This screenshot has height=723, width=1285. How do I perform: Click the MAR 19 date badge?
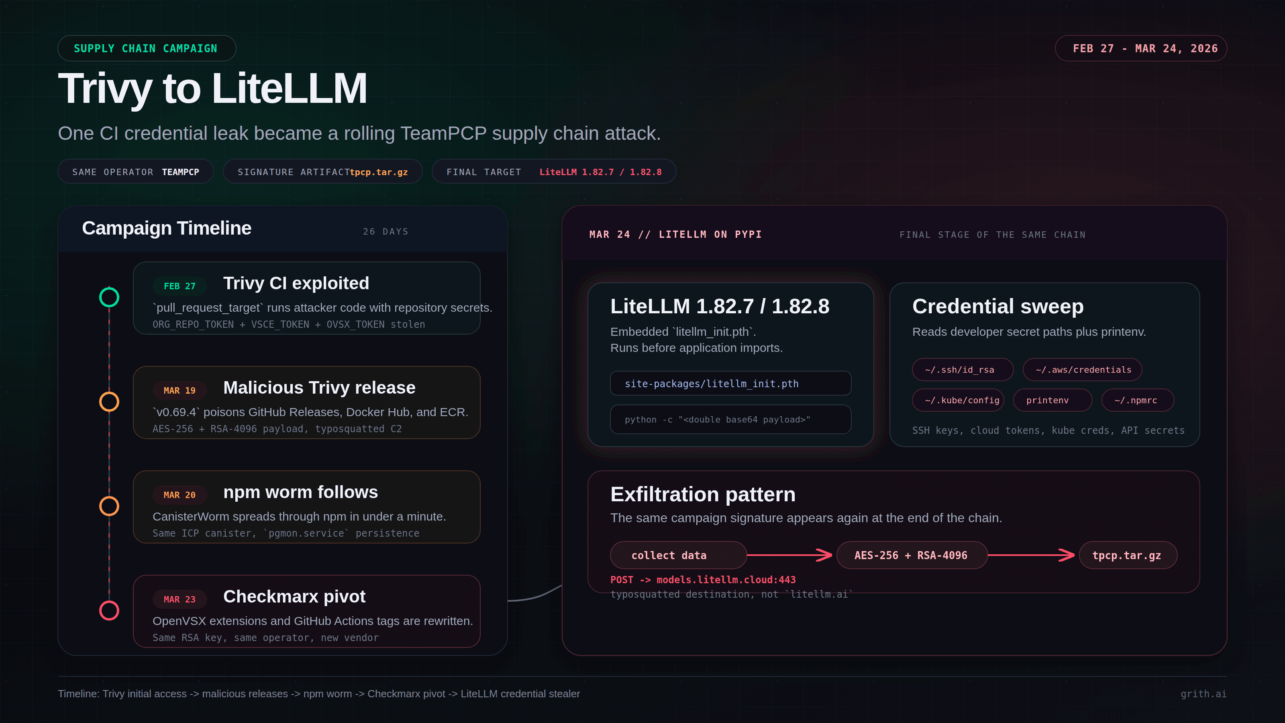[x=179, y=390]
